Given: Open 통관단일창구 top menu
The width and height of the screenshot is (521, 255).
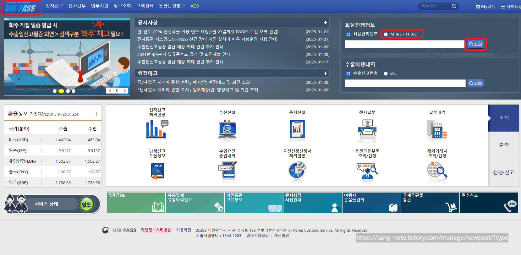Looking at the screenshot, I should [x=172, y=6].
